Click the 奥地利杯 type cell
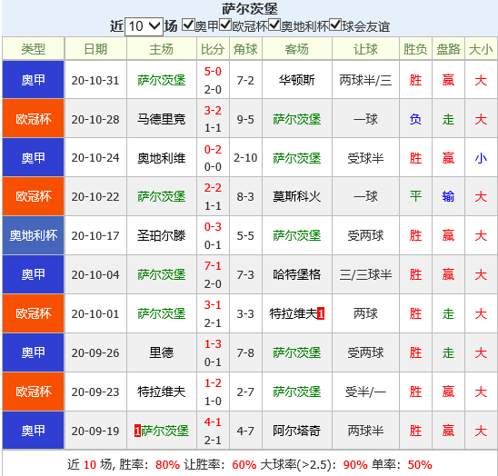This screenshot has width=498, height=476. (x=34, y=235)
